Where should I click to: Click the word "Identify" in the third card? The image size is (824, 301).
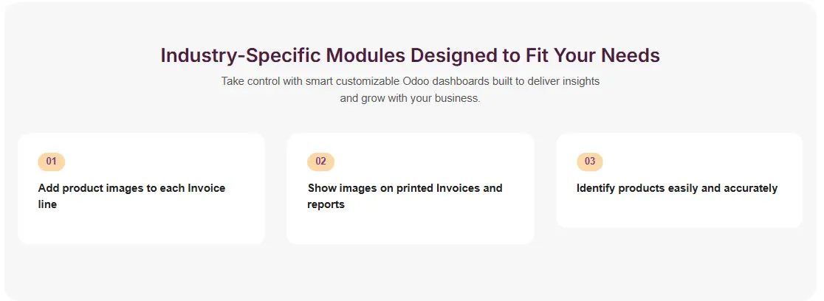[595, 188]
